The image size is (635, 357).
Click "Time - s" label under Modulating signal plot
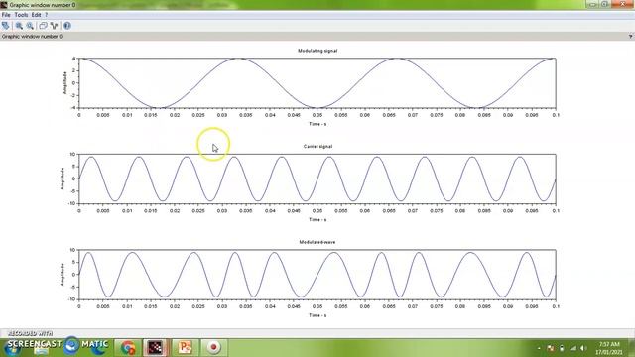(x=317, y=124)
